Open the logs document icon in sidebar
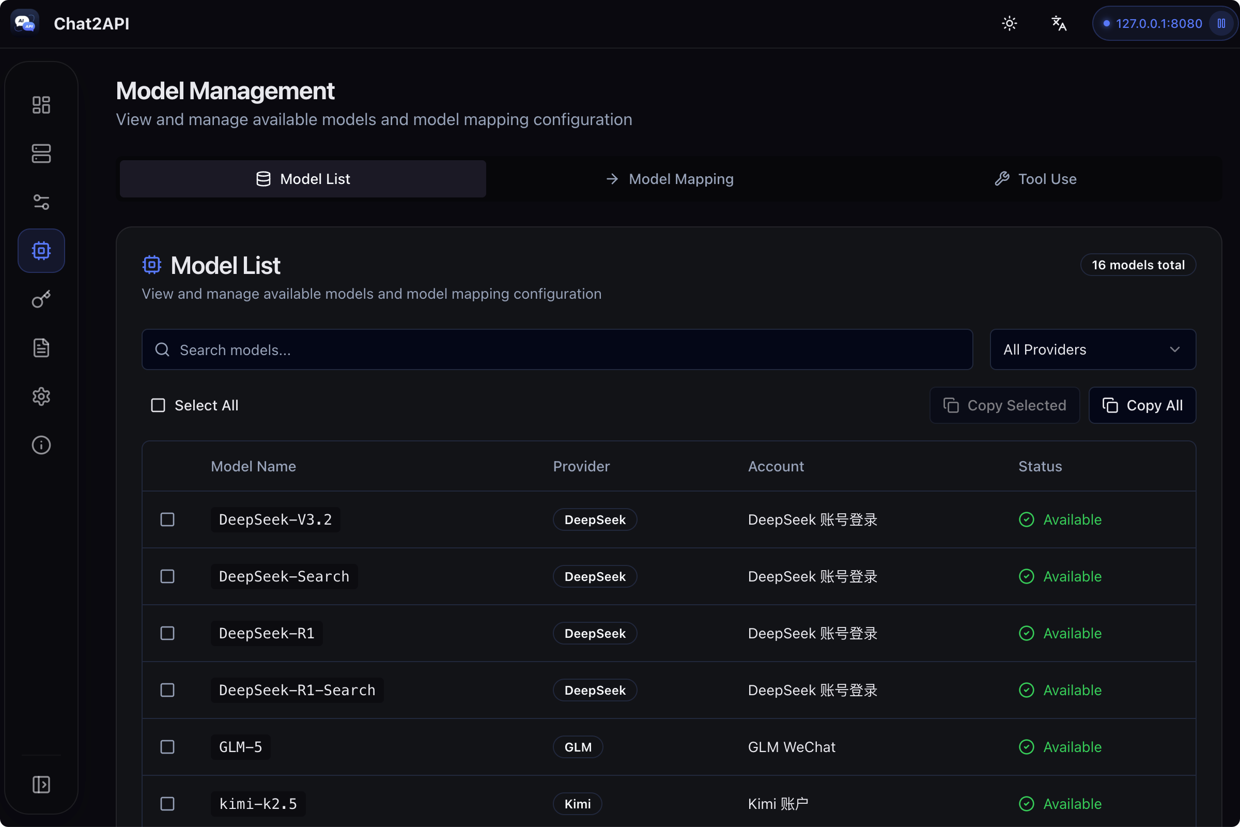1240x827 pixels. (x=41, y=348)
